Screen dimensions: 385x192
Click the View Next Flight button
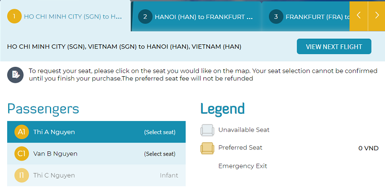334,46
